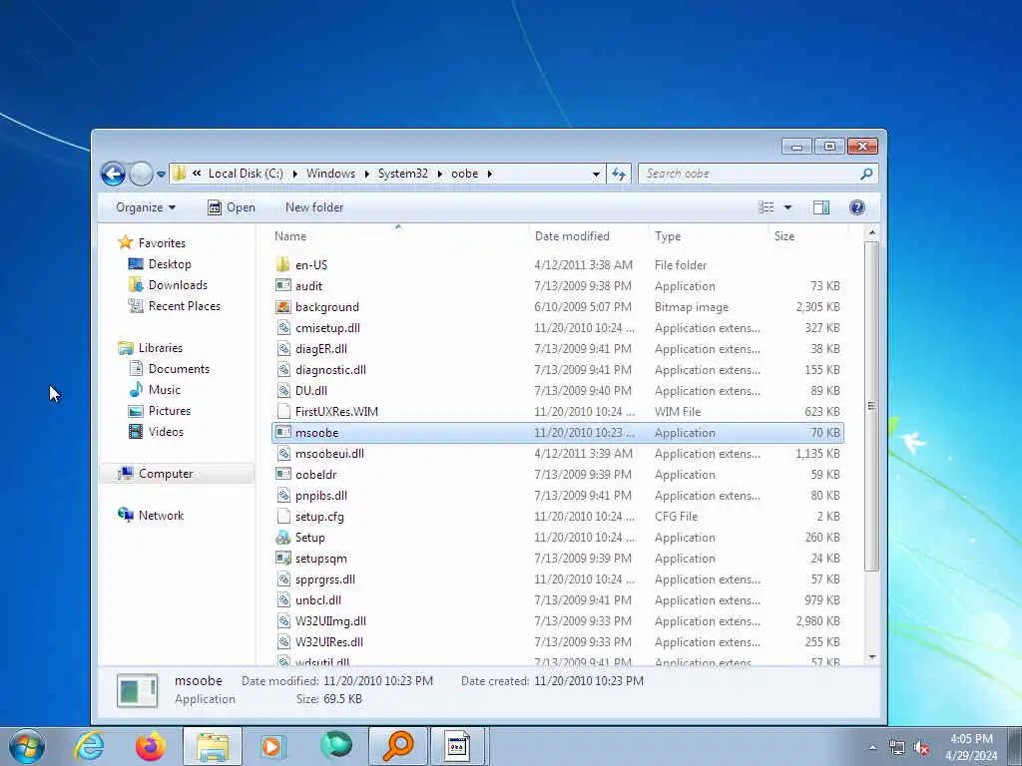Change your view icon
The width and height of the screenshot is (1022, 766).
click(766, 207)
